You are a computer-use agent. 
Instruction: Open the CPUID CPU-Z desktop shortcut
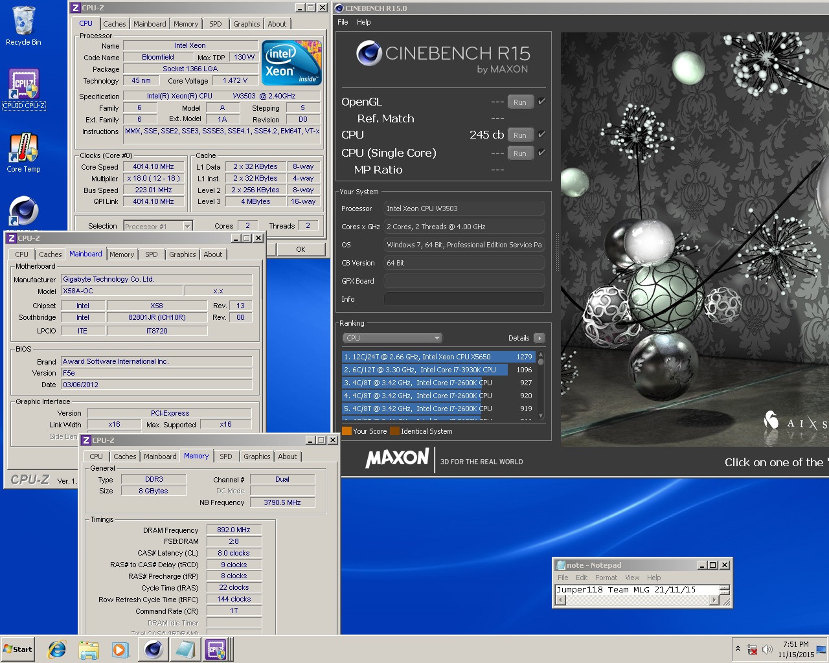click(x=23, y=89)
